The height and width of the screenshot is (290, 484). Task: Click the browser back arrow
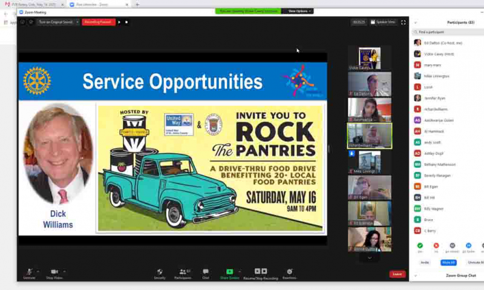click(x=6, y=14)
